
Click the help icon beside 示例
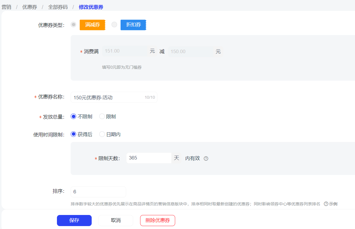tap(326, 204)
